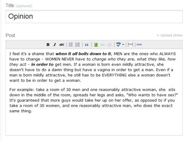Insert an image into the post
The image size is (190, 141).
click(96, 45)
